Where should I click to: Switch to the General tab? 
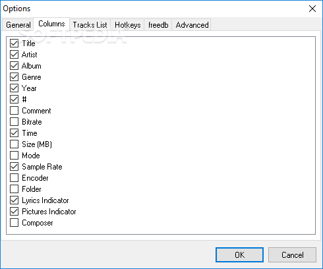tap(18, 25)
